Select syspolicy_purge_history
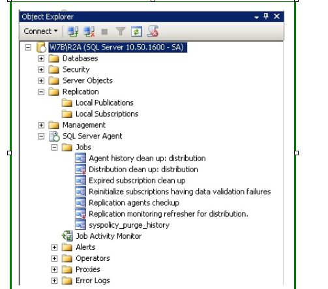This screenshot has height=289, width=328. pos(129,225)
